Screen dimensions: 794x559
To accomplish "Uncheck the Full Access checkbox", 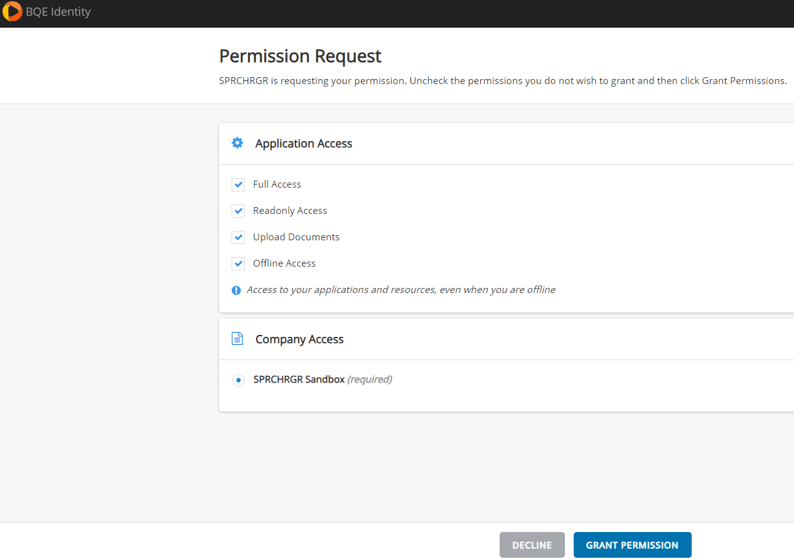I will pos(238,184).
